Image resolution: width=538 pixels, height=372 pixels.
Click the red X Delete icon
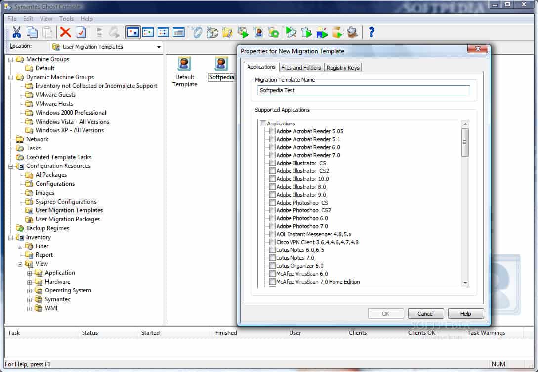65,32
